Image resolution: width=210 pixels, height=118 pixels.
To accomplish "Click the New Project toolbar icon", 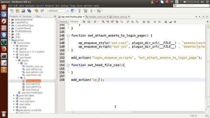I will (17, 11).
